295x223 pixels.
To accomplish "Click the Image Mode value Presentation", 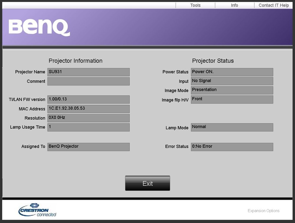I will [232, 90].
